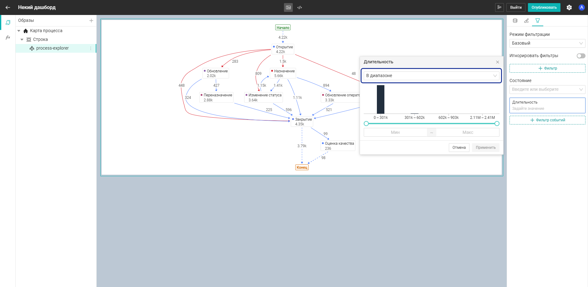Image resolution: width=588 pixels, height=287 pixels.
Task: Focus the Мин input field
Action: click(x=395, y=133)
